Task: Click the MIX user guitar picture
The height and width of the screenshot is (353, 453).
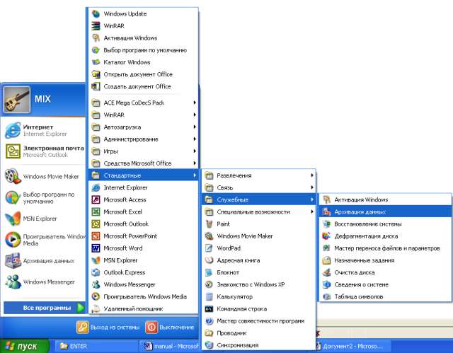Action: coord(17,99)
